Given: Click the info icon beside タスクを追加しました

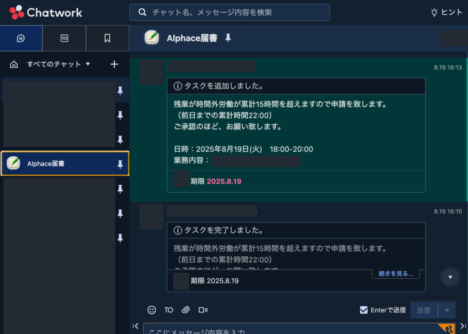Looking at the screenshot, I should pos(178,86).
